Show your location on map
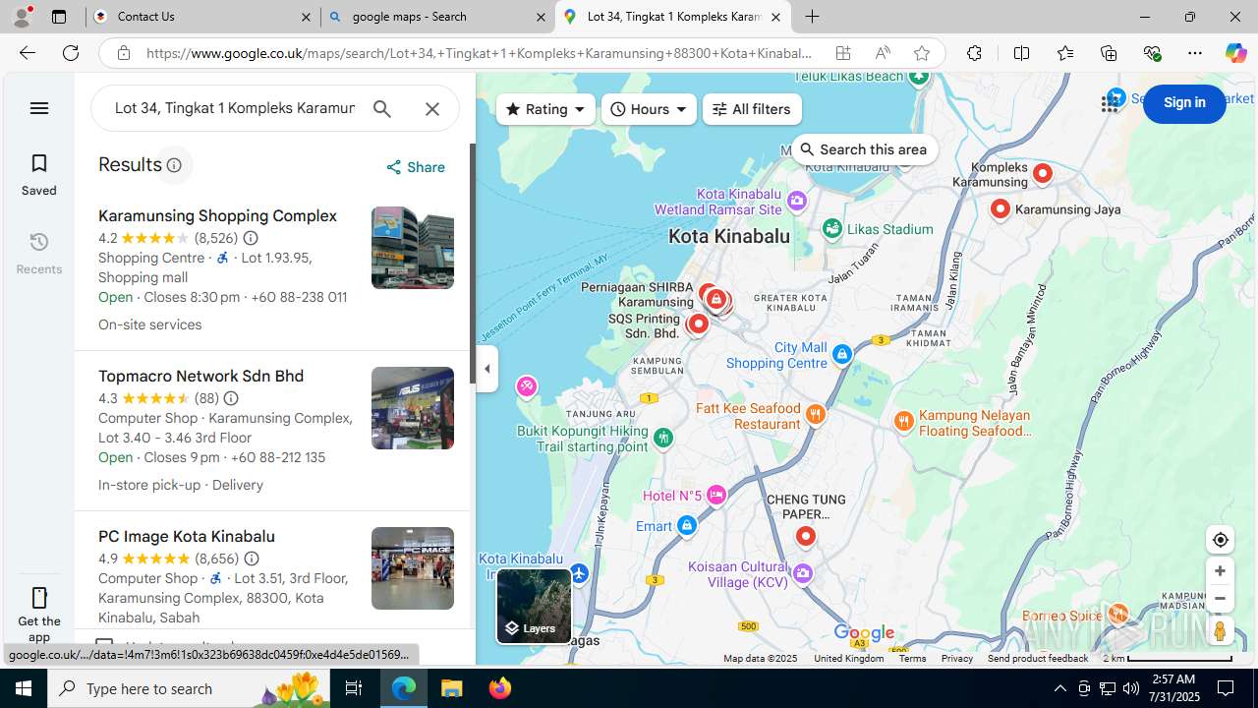Image resolution: width=1258 pixels, height=708 pixels. 1220,540
